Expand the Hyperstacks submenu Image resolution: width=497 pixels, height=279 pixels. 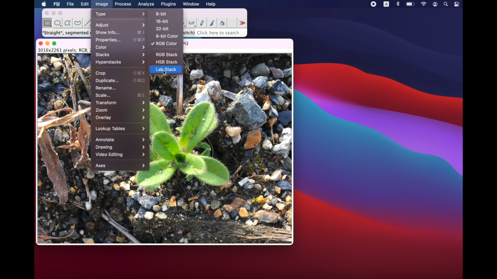tap(120, 62)
